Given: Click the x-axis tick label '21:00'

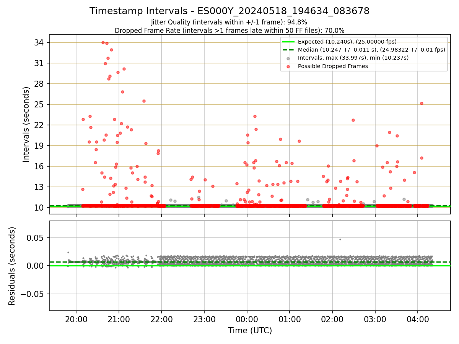Looking at the screenshot, I should [119, 319].
